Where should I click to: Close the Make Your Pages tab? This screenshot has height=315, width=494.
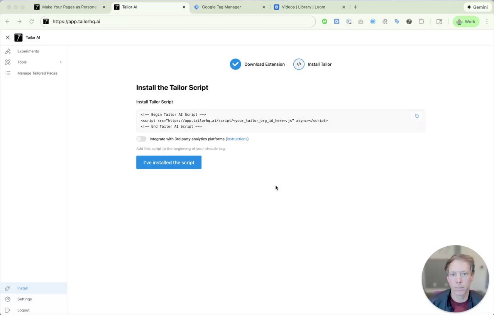(x=104, y=7)
